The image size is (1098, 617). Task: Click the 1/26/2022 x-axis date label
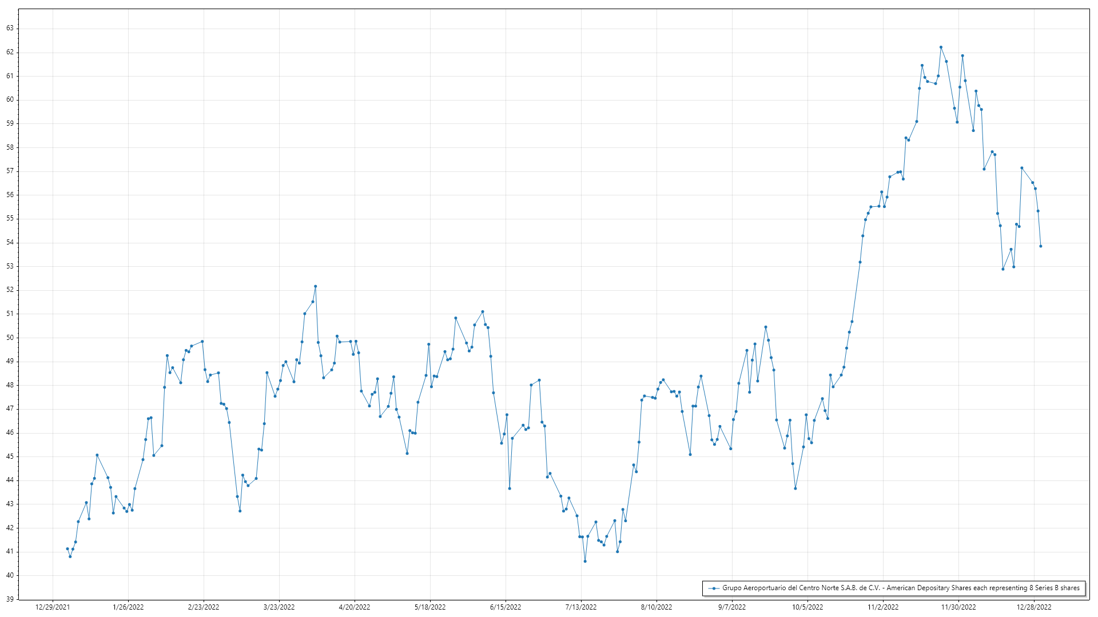point(128,607)
